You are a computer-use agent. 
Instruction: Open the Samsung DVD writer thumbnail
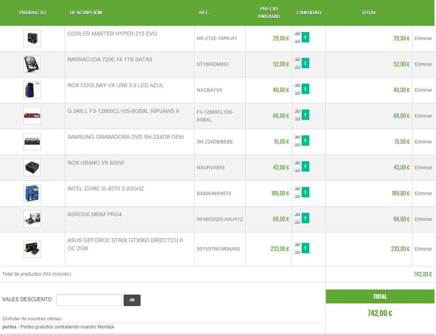pyautogui.click(x=32, y=141)
